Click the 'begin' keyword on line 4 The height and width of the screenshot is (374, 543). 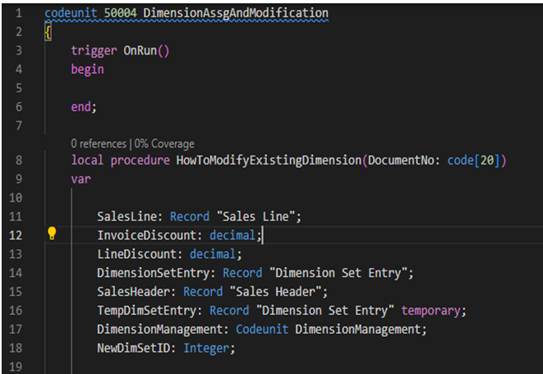pos(87,69)
